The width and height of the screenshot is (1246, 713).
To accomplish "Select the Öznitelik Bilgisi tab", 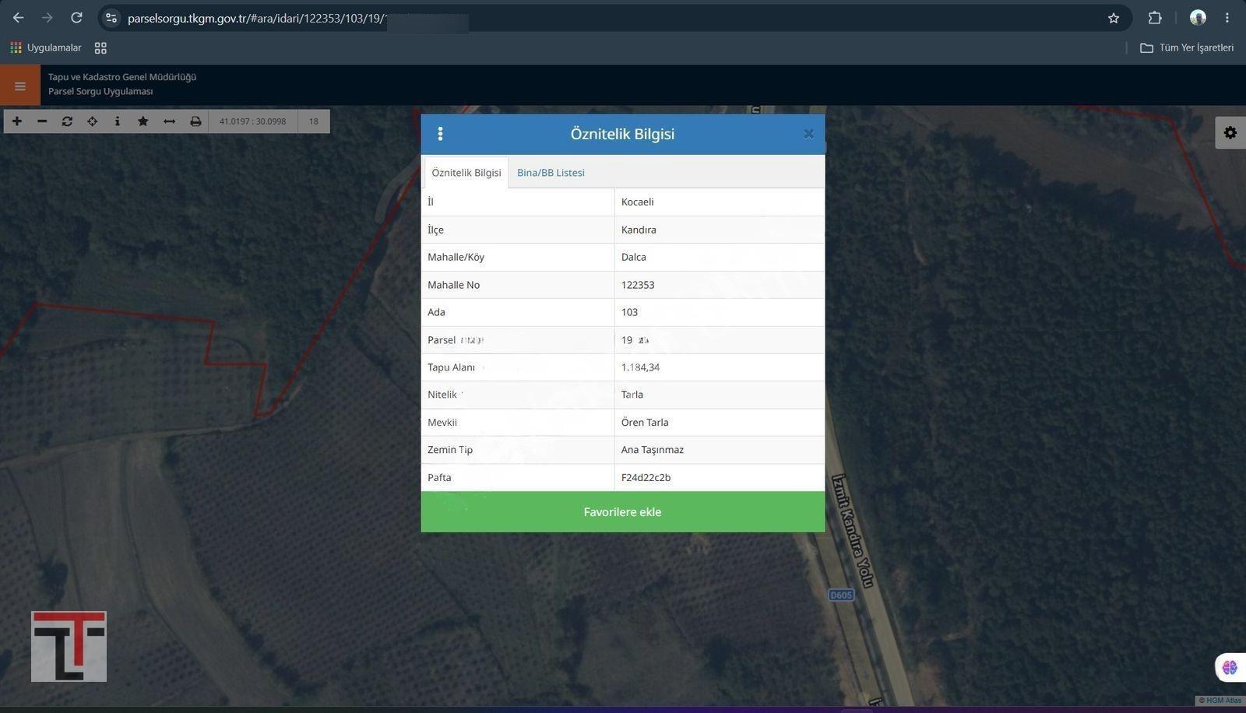I will (466, 173).
